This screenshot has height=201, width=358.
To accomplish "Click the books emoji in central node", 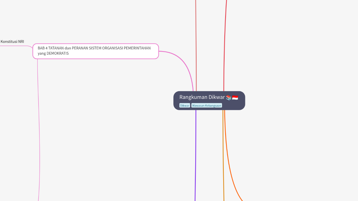I will pos(229,97).
